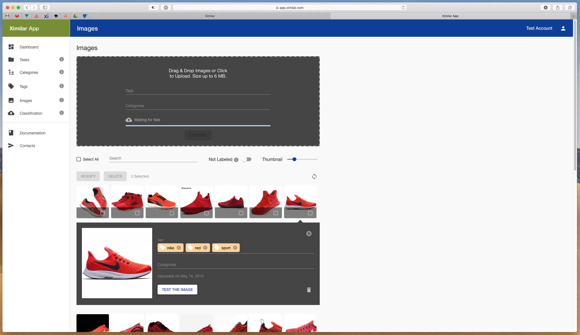Open the Documentation link
Screen dimensions: 580x335
tap(32, 133)
